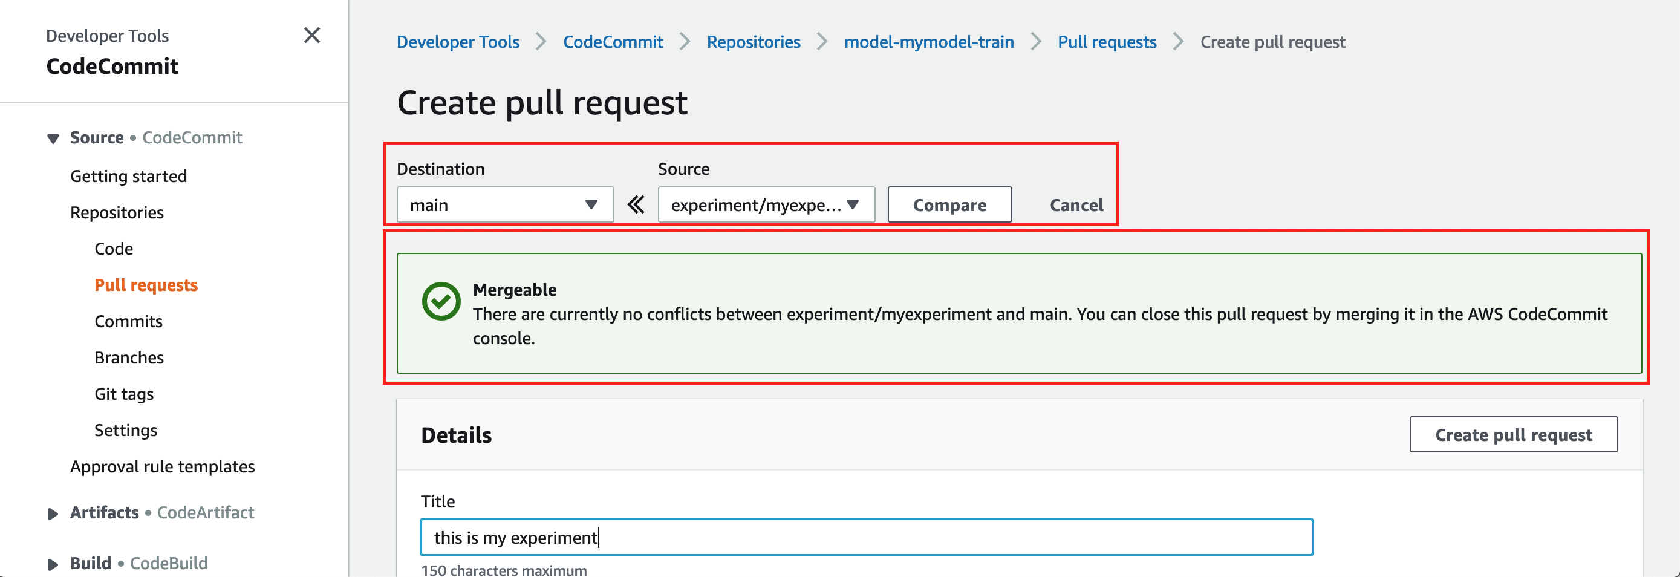Follow the Developer Tools breadcrumb link
The width and height of the screenshot is (1680, 577).
point(458,42)
